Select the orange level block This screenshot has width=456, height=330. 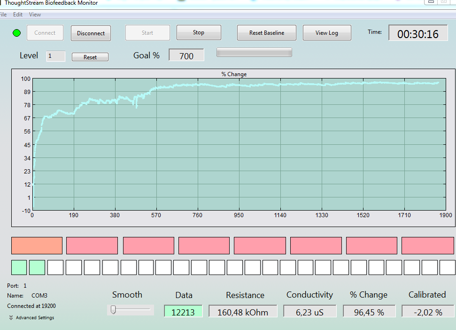tap(37, 245)
